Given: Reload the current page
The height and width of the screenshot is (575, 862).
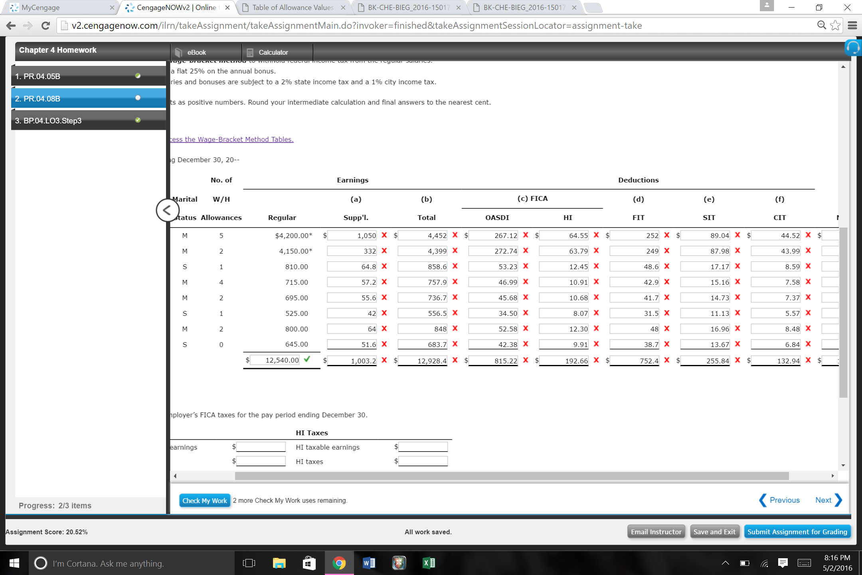Looking at the screenshot, I should (45, 25).
